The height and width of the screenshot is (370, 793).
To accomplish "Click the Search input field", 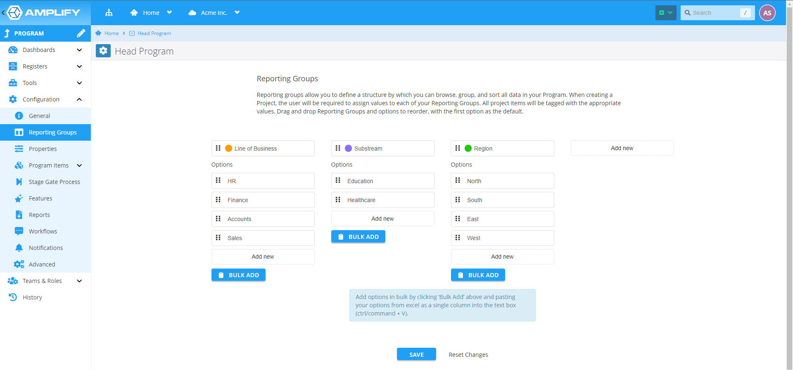I will pos(717,13).
